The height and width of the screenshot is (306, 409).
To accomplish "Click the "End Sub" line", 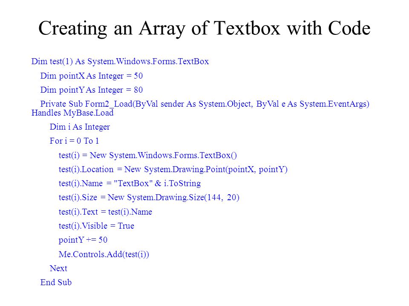I will [56, 282].
